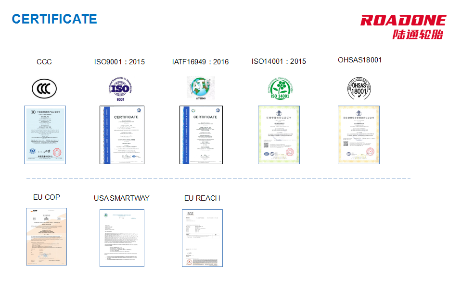Click the "USA SMARTWAY" label
Viewport: 461px width, 289px height.
(122, 198)
